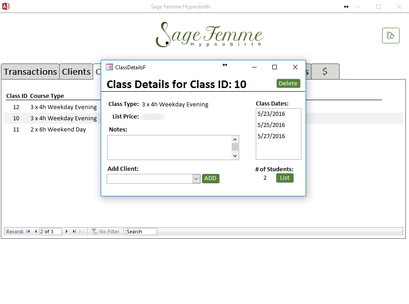Screen dimensions: 409x304
Task: Click the Notes scrollbar up arrow
Action: [x=235, y=139]
